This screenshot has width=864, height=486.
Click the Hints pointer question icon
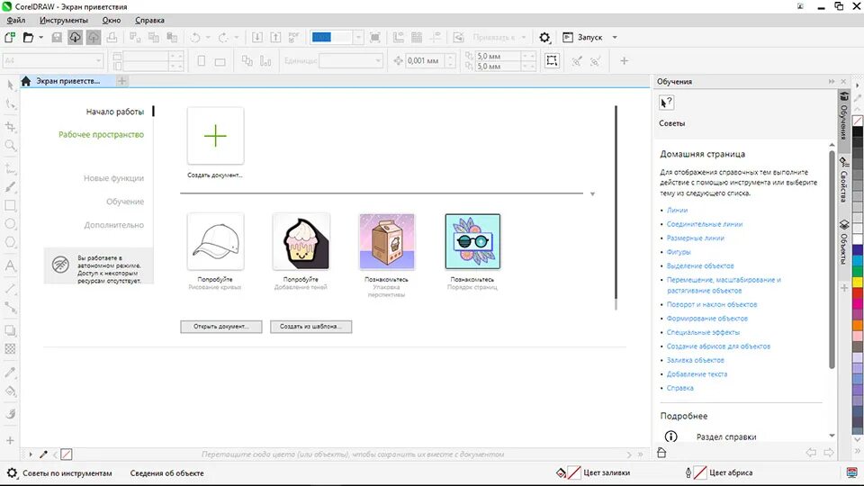[666, 103]
